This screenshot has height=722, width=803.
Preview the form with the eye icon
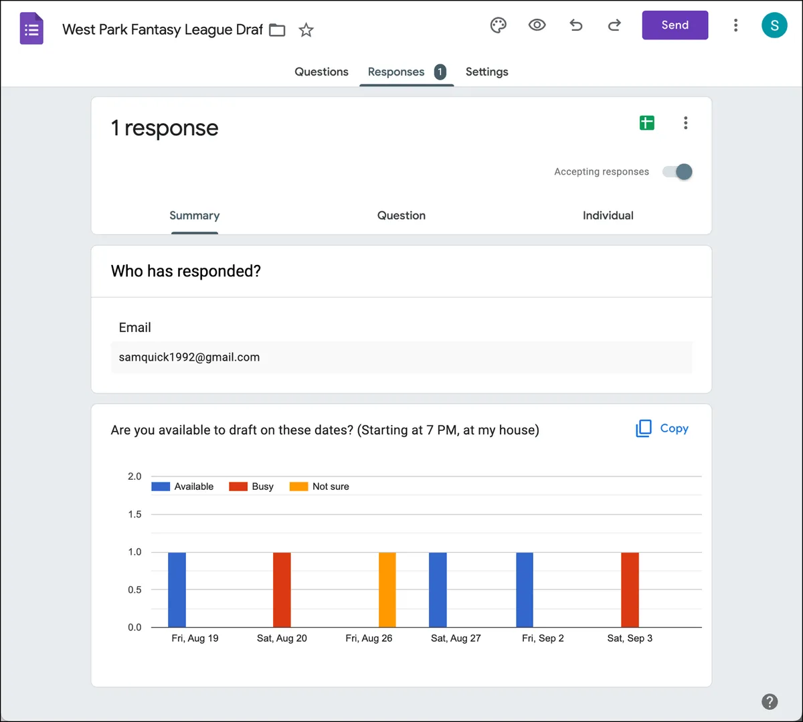(537, 25)
